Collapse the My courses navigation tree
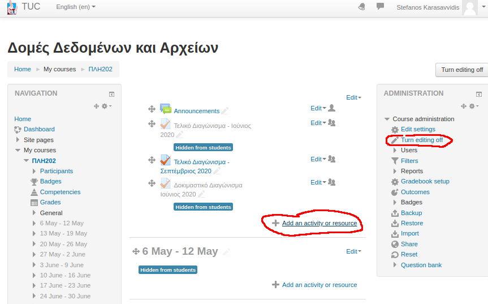488x304 pixels. click(18, 150)
